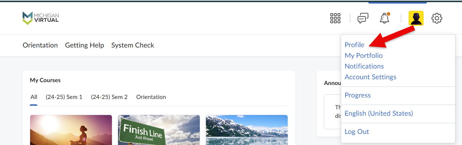Open the System Check link
The image size is (462, 145).
[133, 45]
